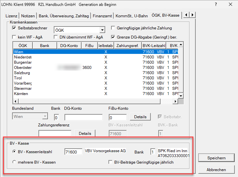This screenshot has height=177, width=238.
Task: Open Details next to FiBu-Konto field
Action: pyautogui.click(x=140, y=117)
